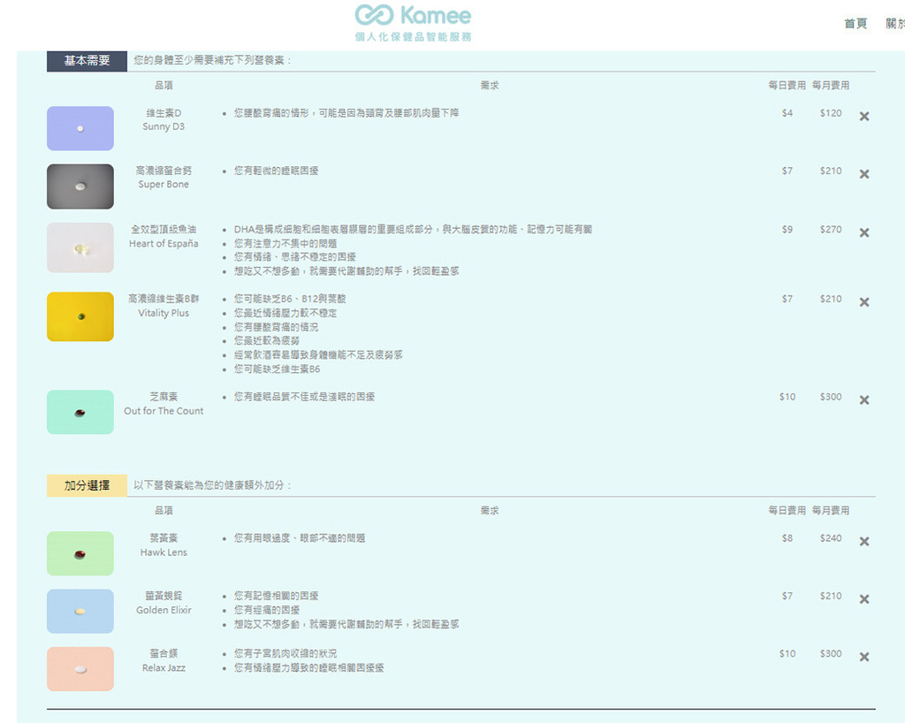Select the 基本需要 section label
The image size is (905, 723).
tap(87, 61)
